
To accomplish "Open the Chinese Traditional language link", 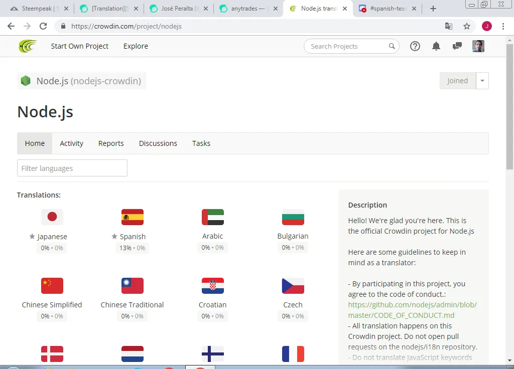I will (x=132, y=305).
